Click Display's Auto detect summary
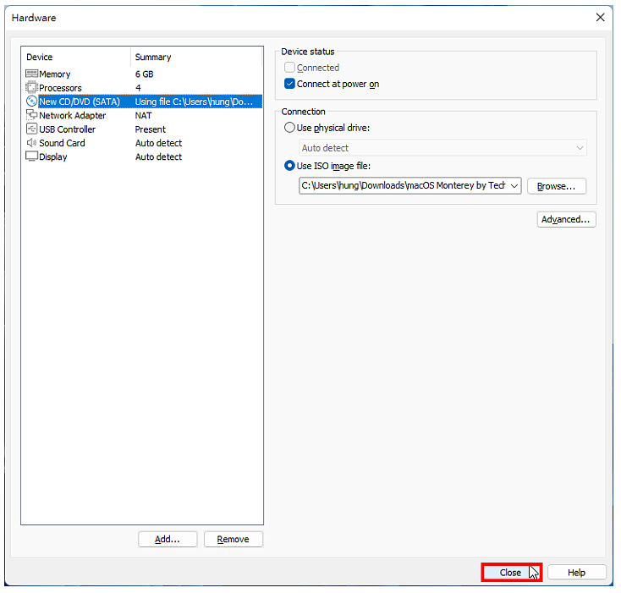621x593 pixels. 159,156
